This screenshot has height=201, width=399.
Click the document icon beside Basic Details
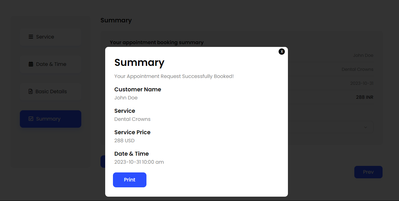(x=30, y=91)
